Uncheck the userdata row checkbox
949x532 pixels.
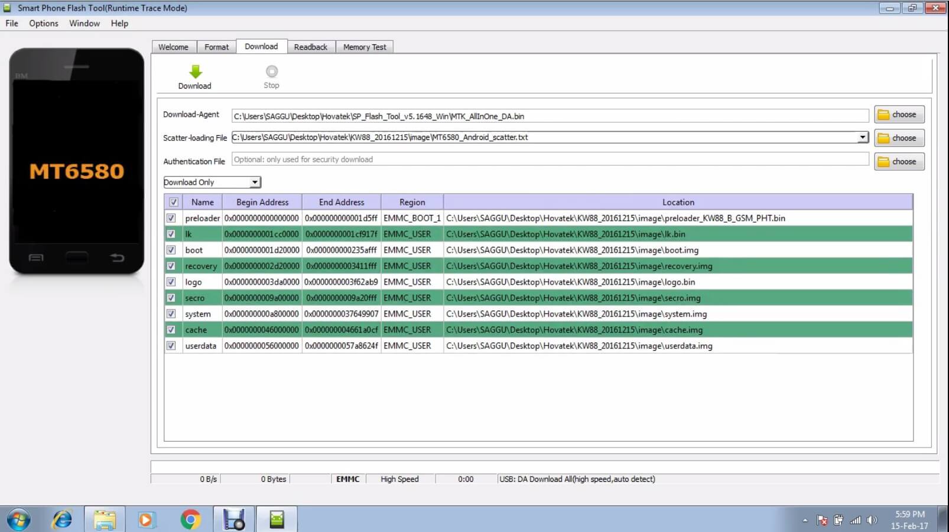pos(171,346)
